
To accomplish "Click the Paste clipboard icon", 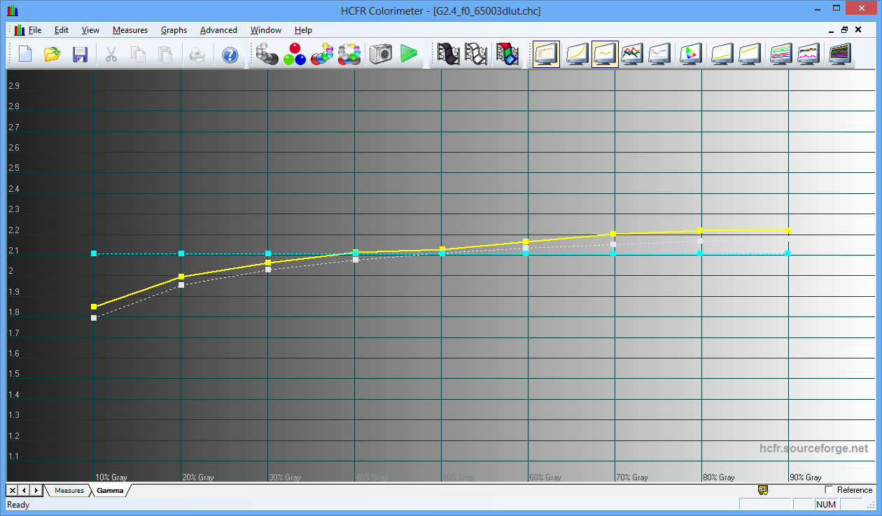I will (x=165, y=54).
